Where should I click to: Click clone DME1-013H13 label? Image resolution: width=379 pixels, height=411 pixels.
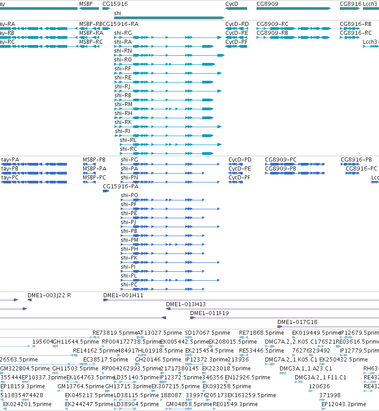coord(186,304)
